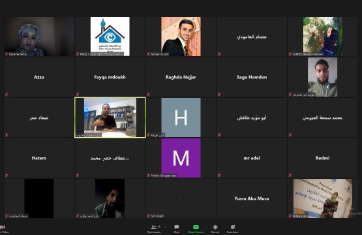This screenshot has height=235, width=362.
Task: Select the highlighted active speaker video tile
Action: (x=110, y=117)
